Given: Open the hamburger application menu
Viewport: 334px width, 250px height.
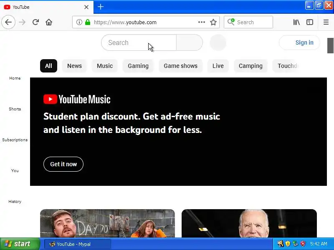Looking at the screenshot, I should pos(326,22).
